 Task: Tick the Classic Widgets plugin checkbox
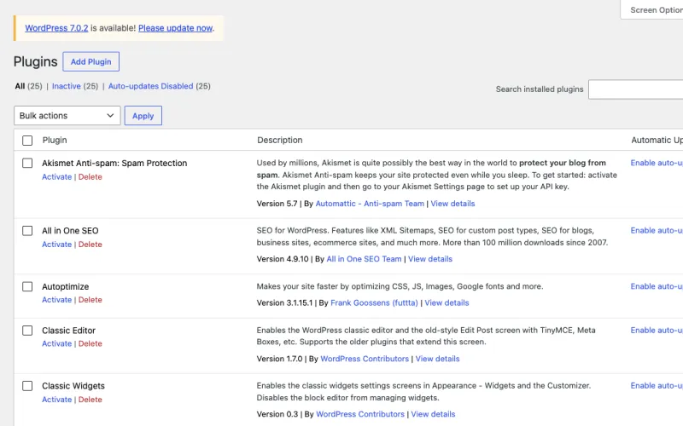coord(27,386)
